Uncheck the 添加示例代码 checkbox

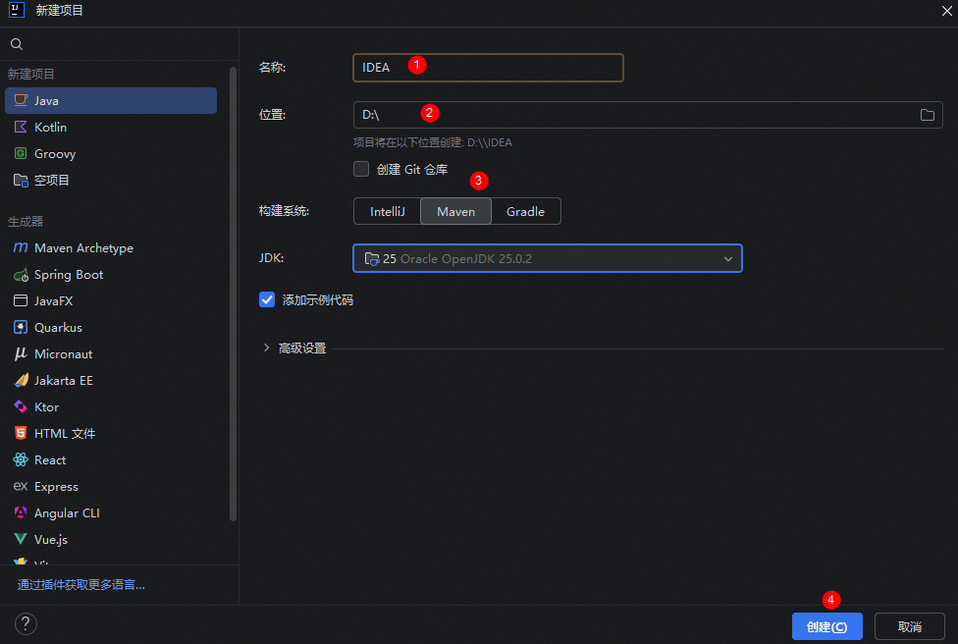click(x=267, y=299)
